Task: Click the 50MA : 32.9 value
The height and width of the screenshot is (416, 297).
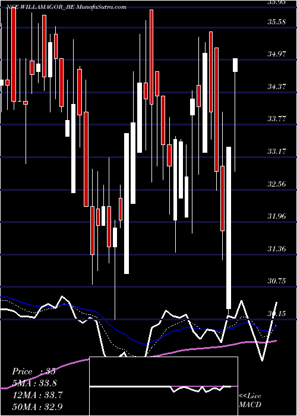Action: tap(37, 406)
